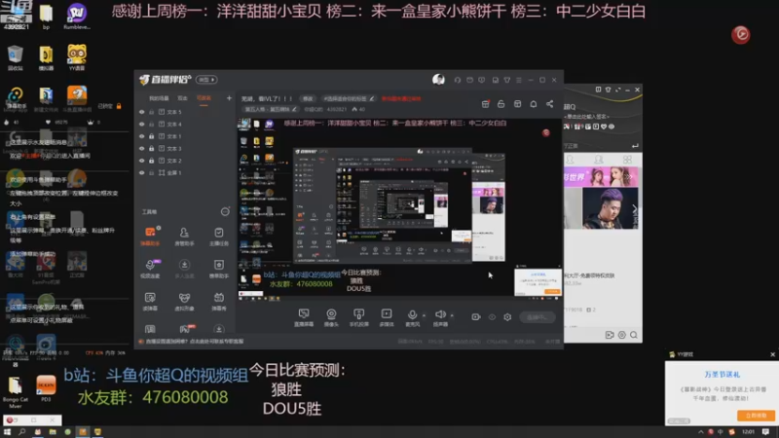Hide the 文本 1 source layer
This screenshot has height=438, width=779.
tap(142, 136)
